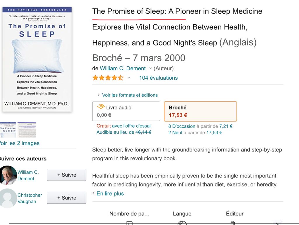Select the second cover thumbnail image
Viewport: 299px width, 225px height.
(x=27, y=130)
